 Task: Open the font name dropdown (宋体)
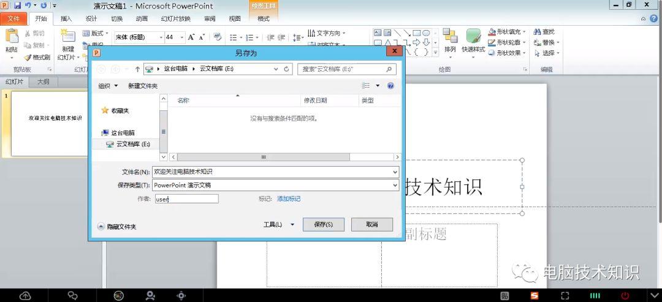coord(161,37)
